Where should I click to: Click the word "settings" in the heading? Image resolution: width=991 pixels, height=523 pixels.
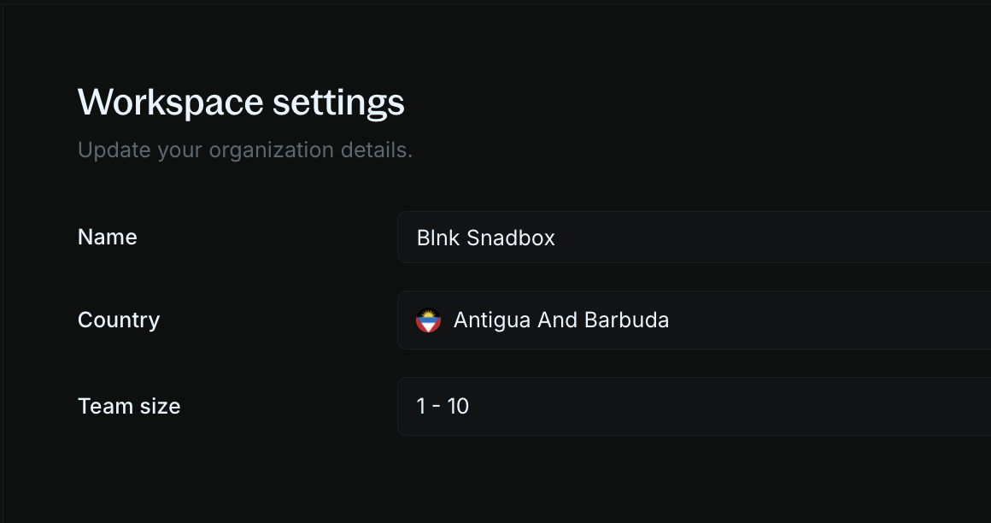pyautogui.click(x=338, y=102)
